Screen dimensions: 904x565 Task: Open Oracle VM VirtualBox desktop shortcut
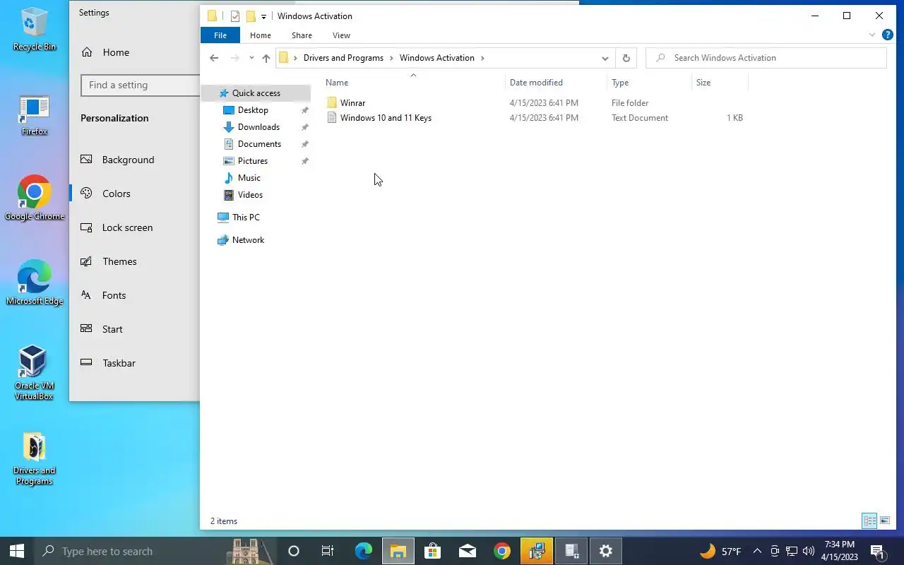tap(34, 373)
